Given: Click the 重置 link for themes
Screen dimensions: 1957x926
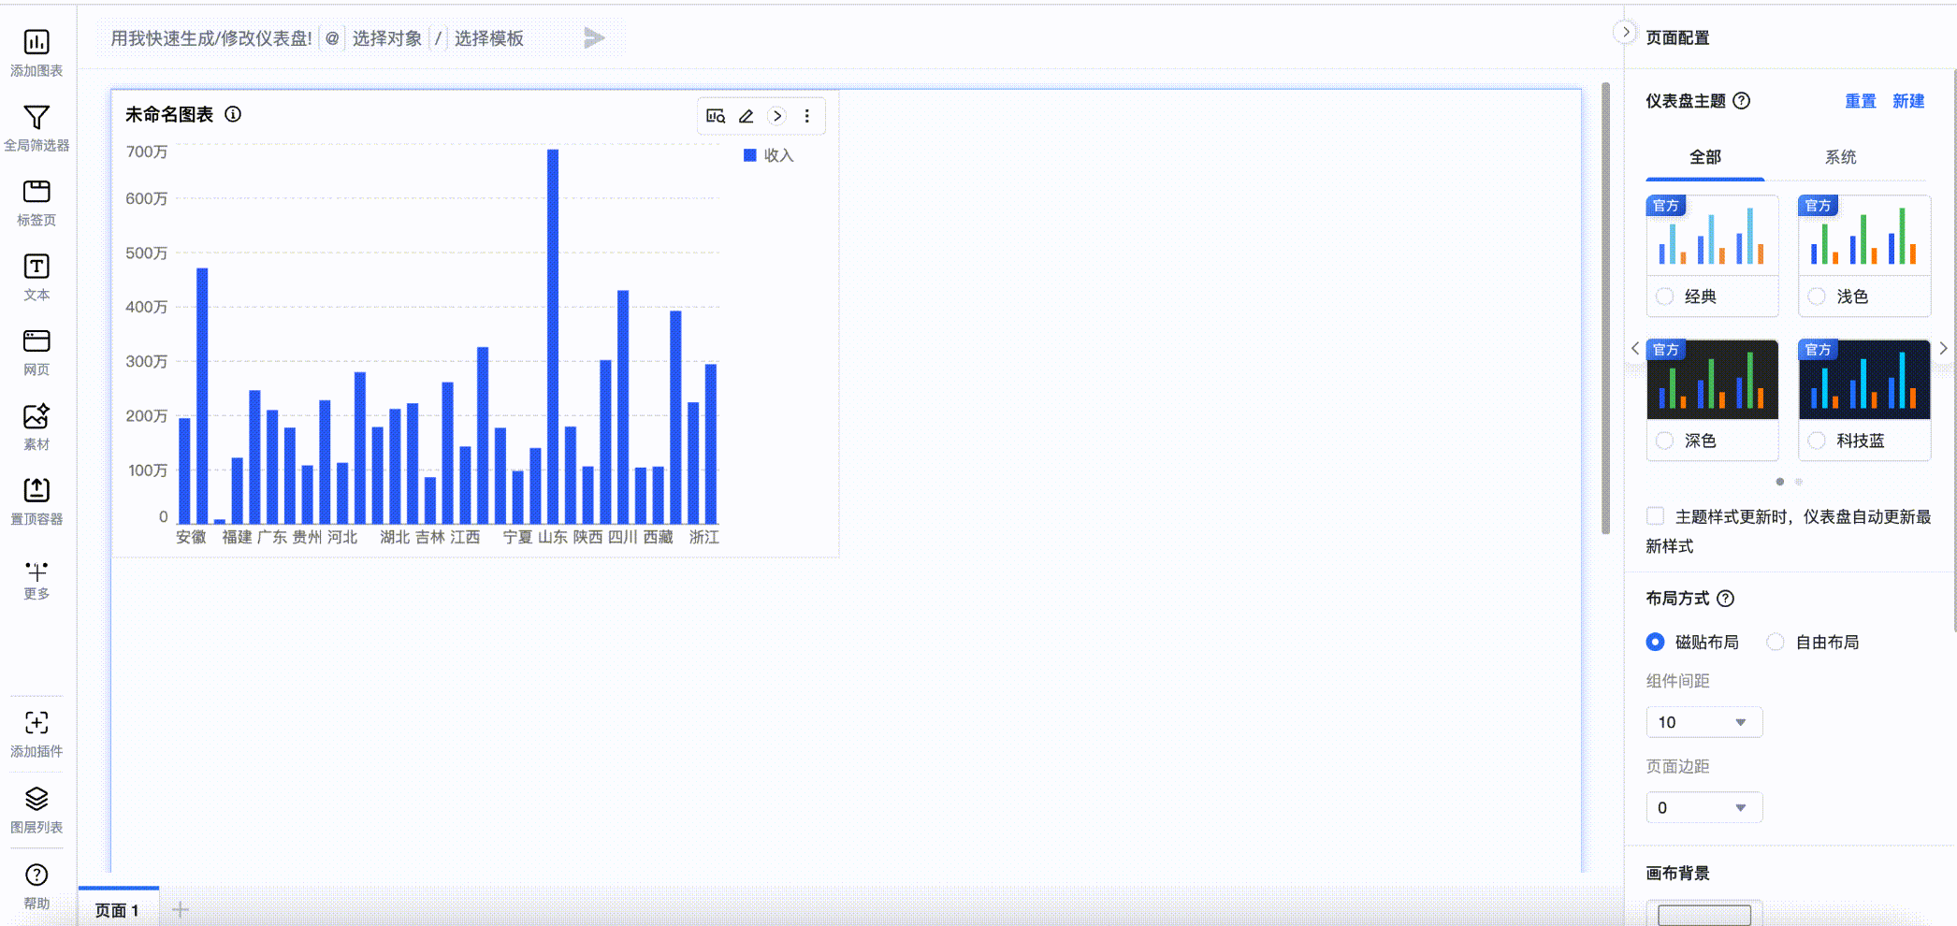Looking at the screenshot, I should (x=1860, y=101).
